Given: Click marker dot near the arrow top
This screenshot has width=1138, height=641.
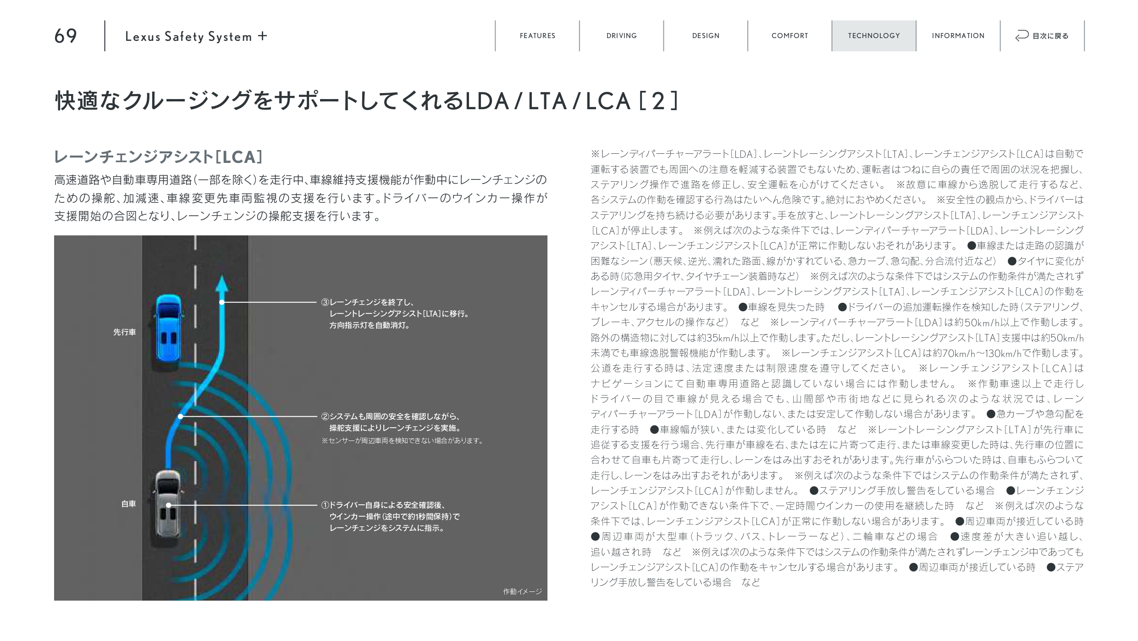Looking at the screenshot, I should coord(222,302).
